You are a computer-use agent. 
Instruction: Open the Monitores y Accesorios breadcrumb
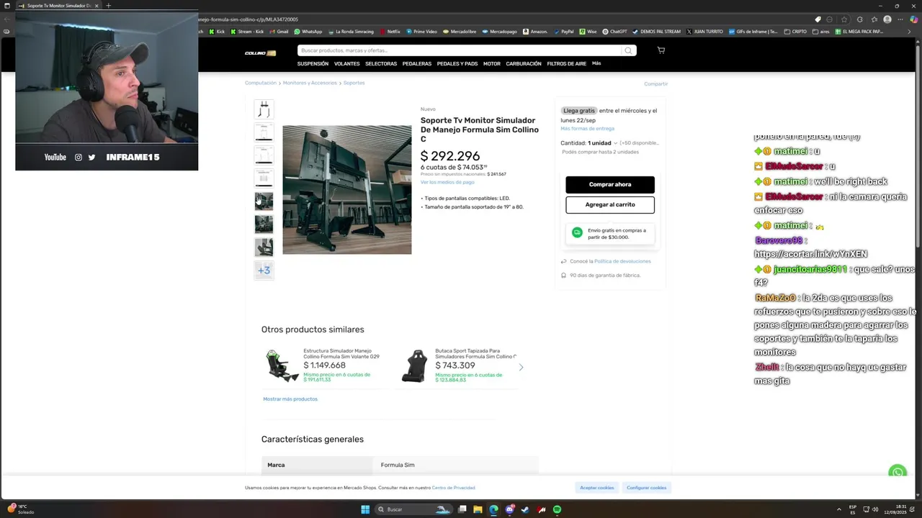point(310,83)
